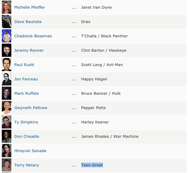Open the Jeremy Renner name link
The width and height of the screenshot is (188, 173).
point(29,50)
